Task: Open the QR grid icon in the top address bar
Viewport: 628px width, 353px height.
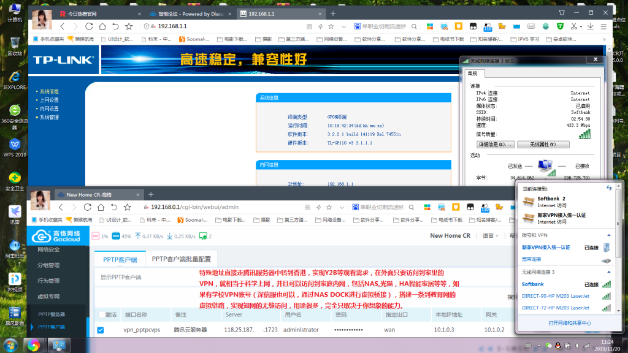Action: [x=309, y=26]
